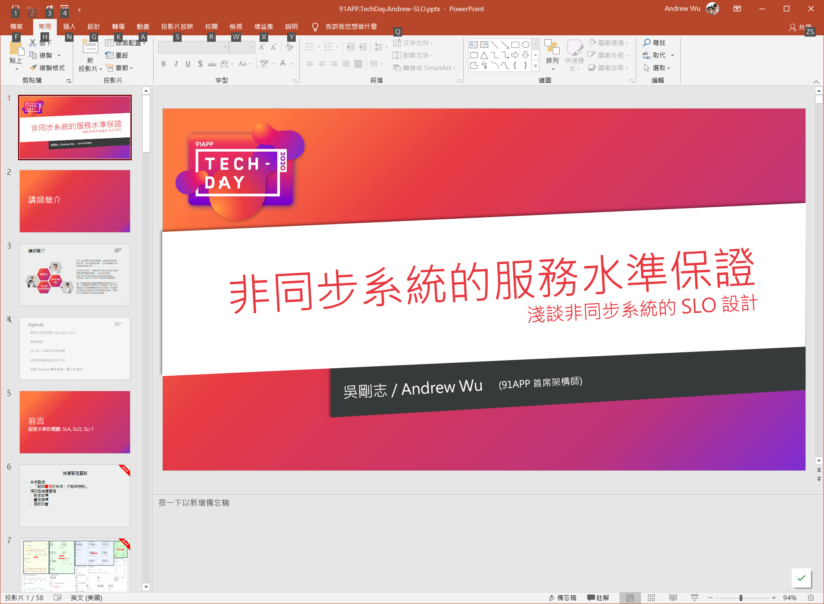The image size is (824, 604).
Task: Start slideshow from status bar icon
Action: [x=694, y=598]
